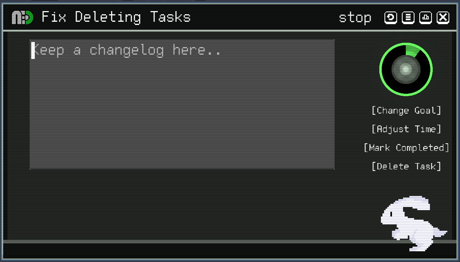
Task: Open the stats podium icon
Action: [426, 18]
